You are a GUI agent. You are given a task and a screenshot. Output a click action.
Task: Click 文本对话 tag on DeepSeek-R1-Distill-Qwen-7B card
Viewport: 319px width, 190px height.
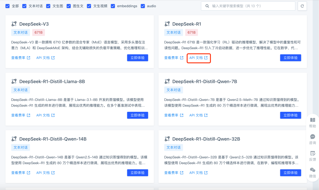click(174, 90)
